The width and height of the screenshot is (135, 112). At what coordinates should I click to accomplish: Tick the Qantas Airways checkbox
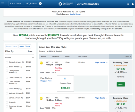[x=7, y=98]
